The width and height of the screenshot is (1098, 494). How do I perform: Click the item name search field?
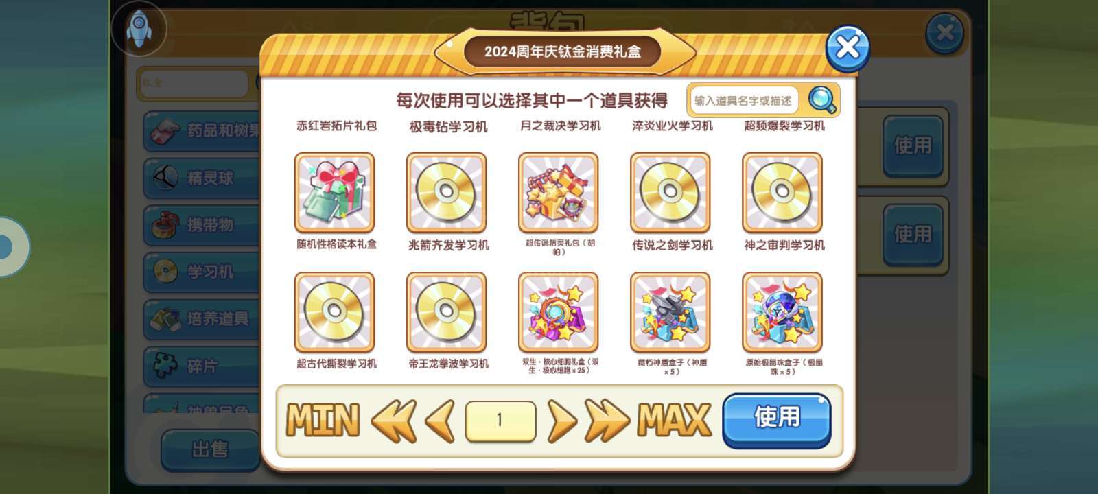click(744, 101)
